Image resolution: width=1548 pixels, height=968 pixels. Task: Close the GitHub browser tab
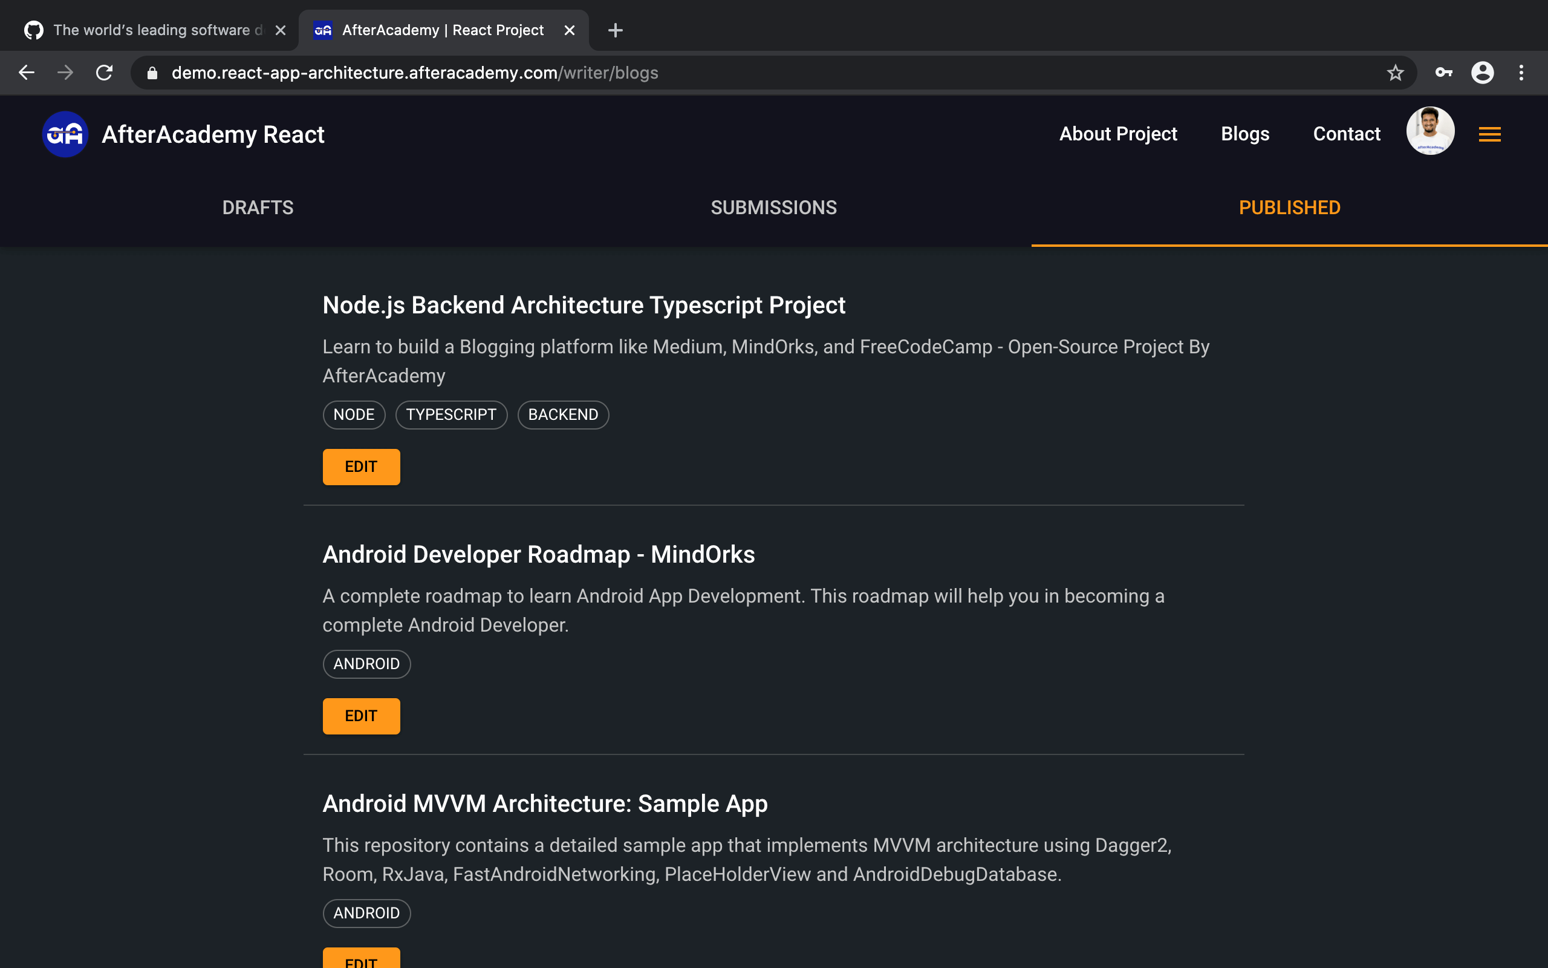click(x=280, y=30)
